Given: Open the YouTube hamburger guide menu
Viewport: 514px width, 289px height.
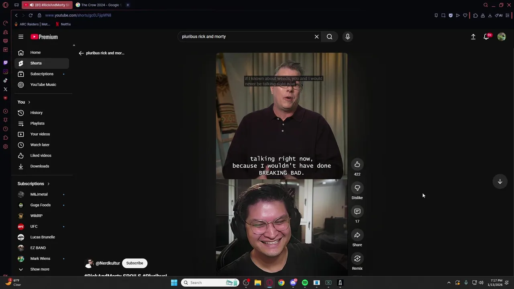Looking at the screenshot, I should pos(21,37).
